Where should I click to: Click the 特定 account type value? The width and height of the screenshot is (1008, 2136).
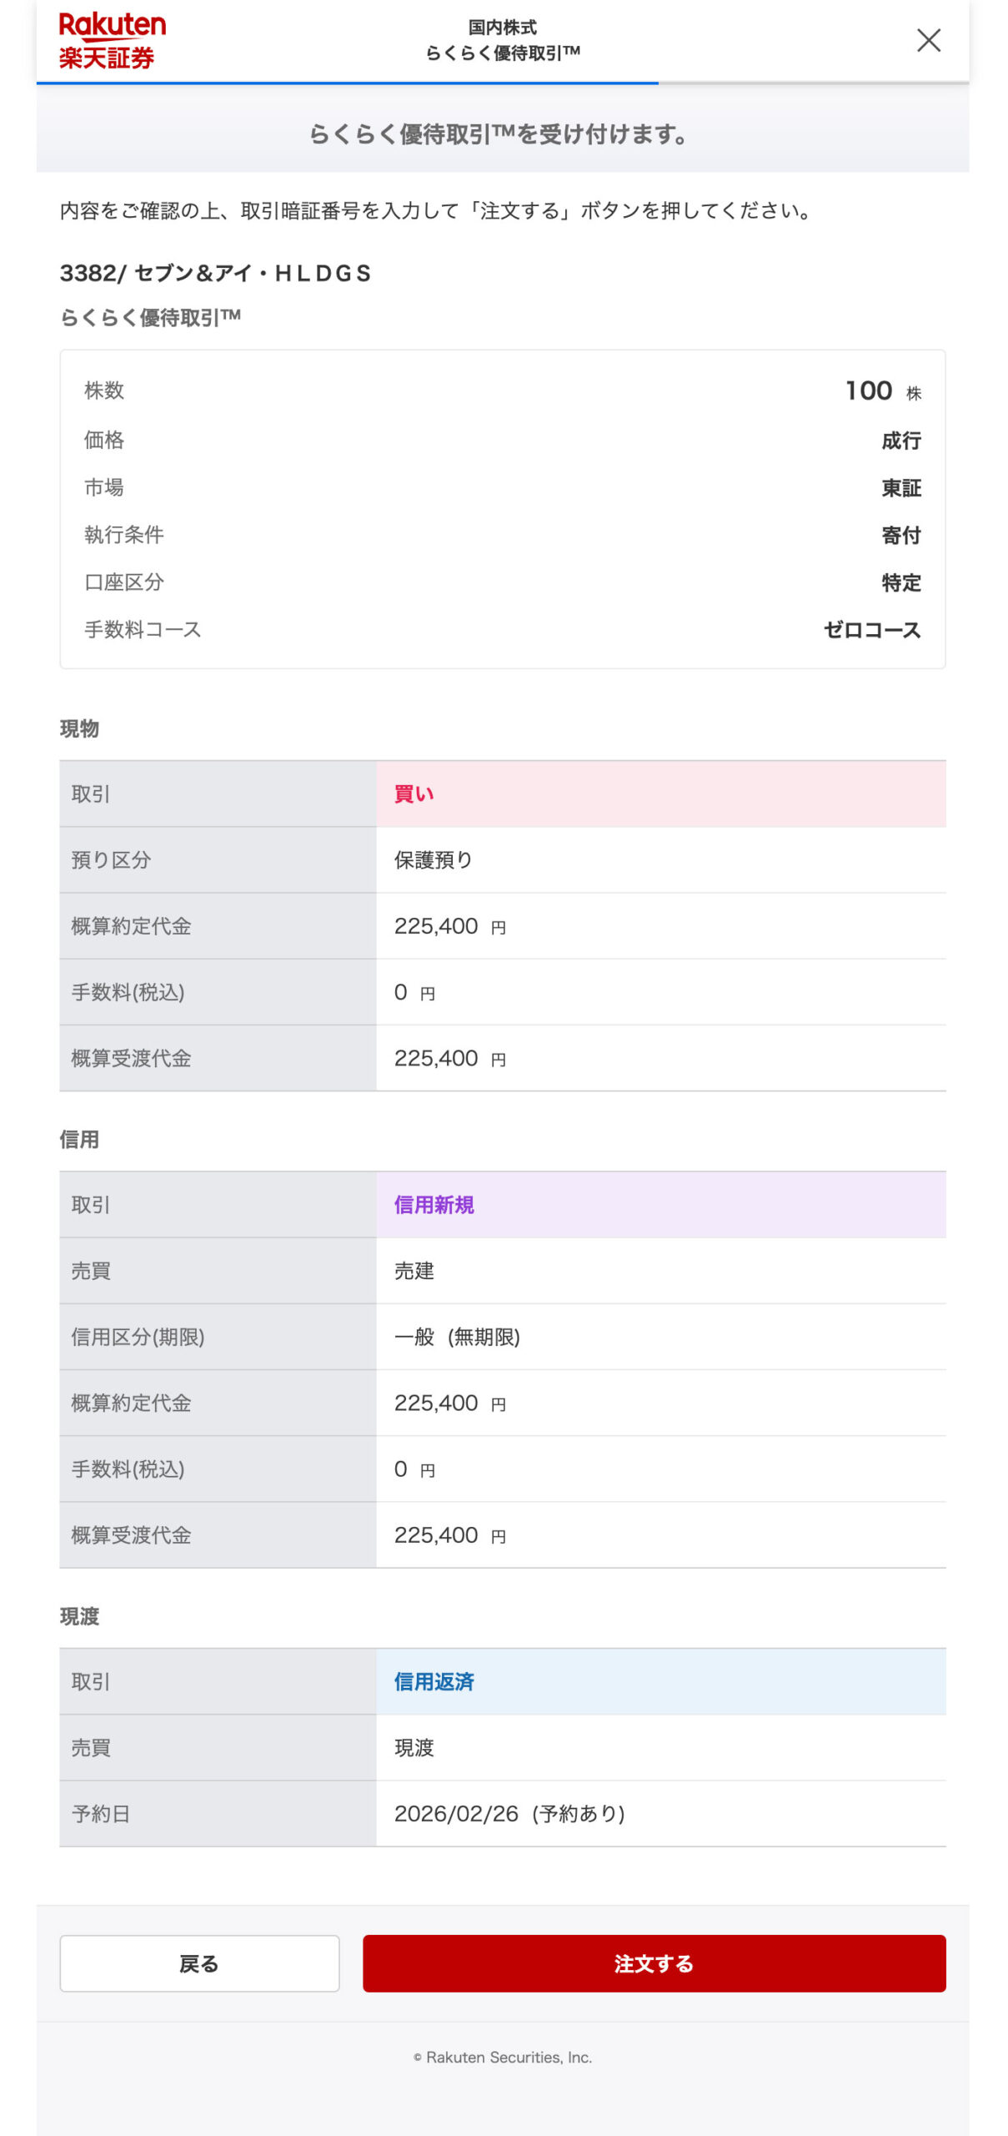[x=900, y=582]
